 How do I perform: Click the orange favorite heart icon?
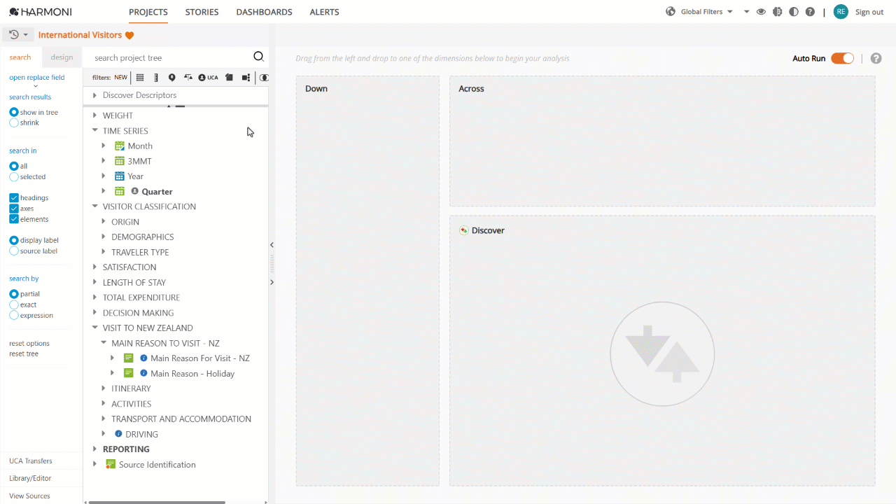tap(129, 35)
